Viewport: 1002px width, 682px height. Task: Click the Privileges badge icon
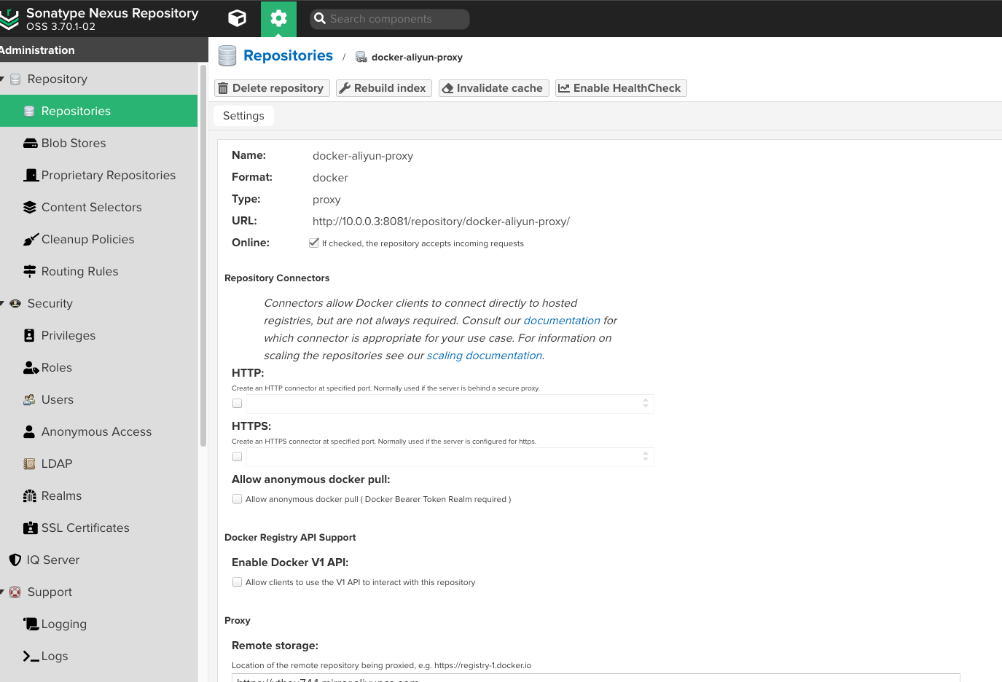[x=29, y=335]
